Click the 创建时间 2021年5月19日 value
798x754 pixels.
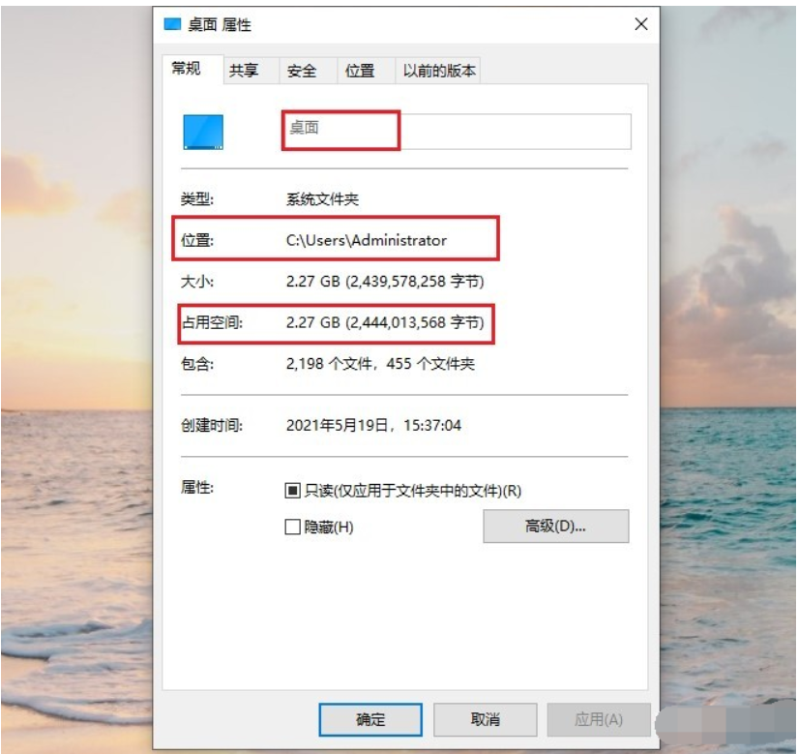(x=373, y=425)
